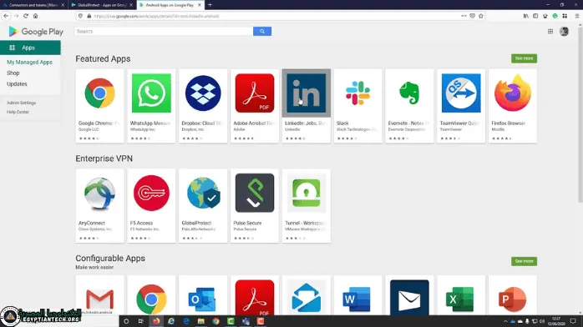The width and height of the screenshot is (583, 327).
Task: Open the Evernote app tile
Action: [x=409, y=106]
